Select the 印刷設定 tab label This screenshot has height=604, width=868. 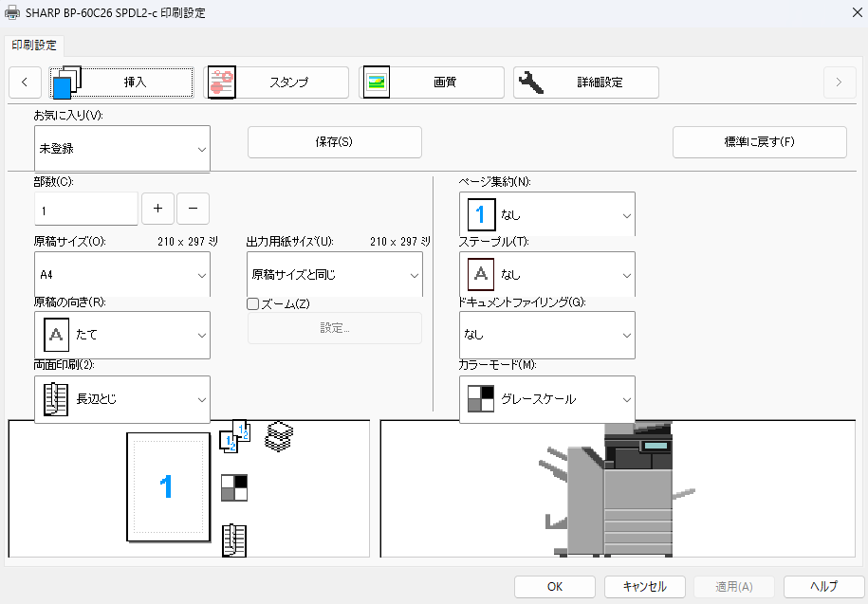34,46
